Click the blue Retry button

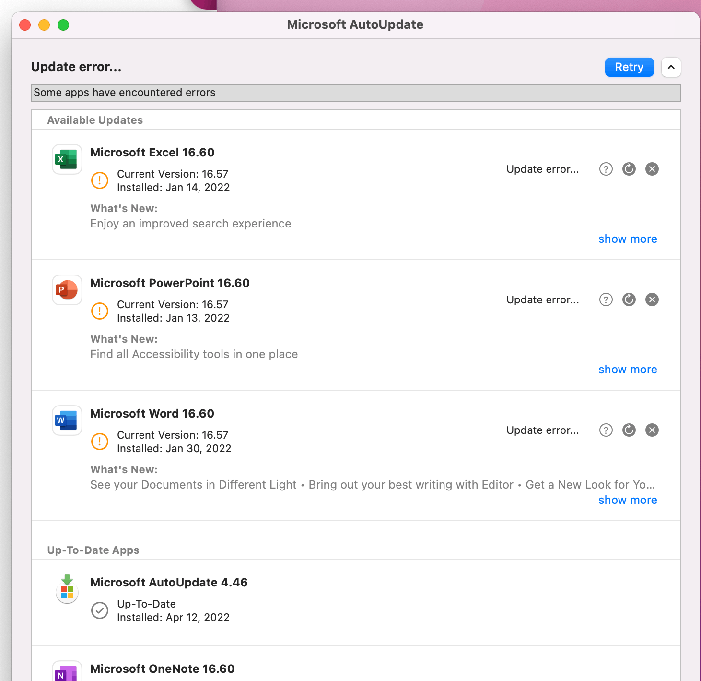click(629, 67)
